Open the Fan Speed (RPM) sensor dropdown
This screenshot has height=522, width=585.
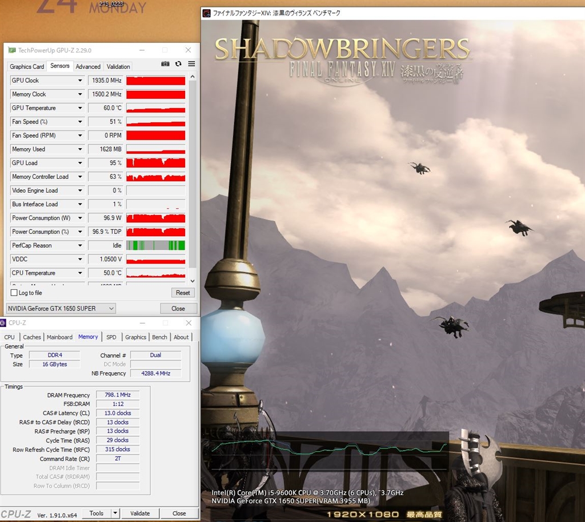(x=80, y=136)
